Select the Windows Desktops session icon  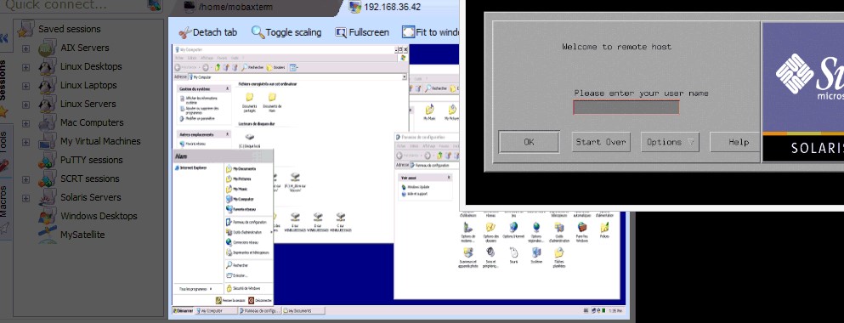click(x=48, y=217)
